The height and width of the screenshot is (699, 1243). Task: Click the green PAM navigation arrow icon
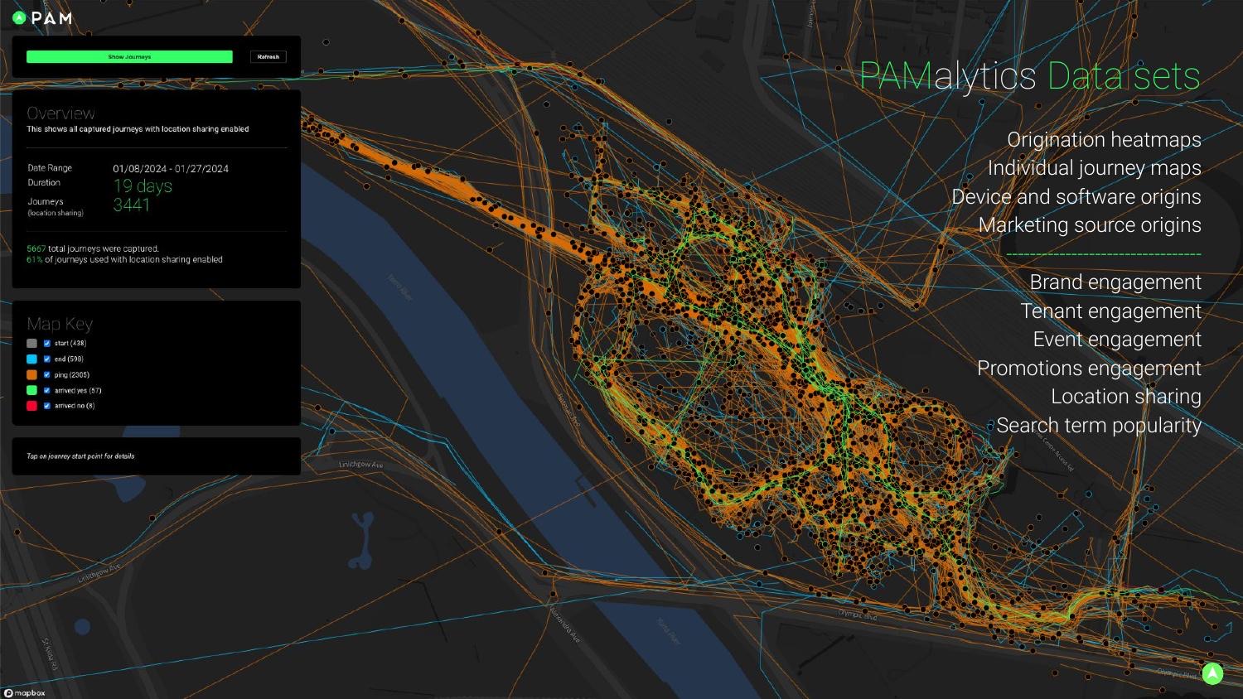coord(1212,673)
